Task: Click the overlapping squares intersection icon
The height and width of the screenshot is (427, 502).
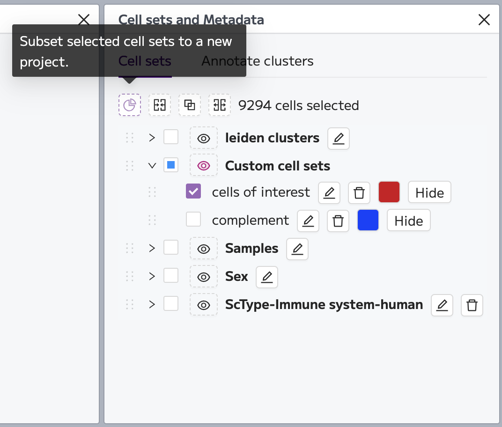Action: point(190,105)
